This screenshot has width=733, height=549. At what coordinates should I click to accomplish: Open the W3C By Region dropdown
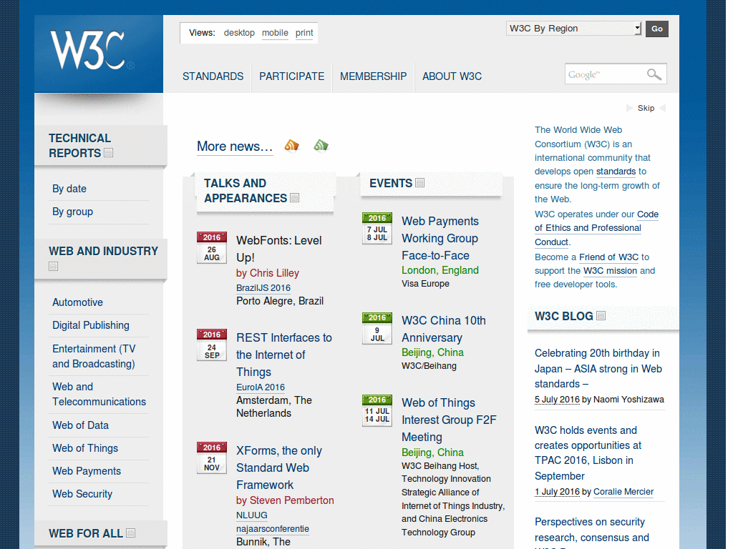point(573,29)
